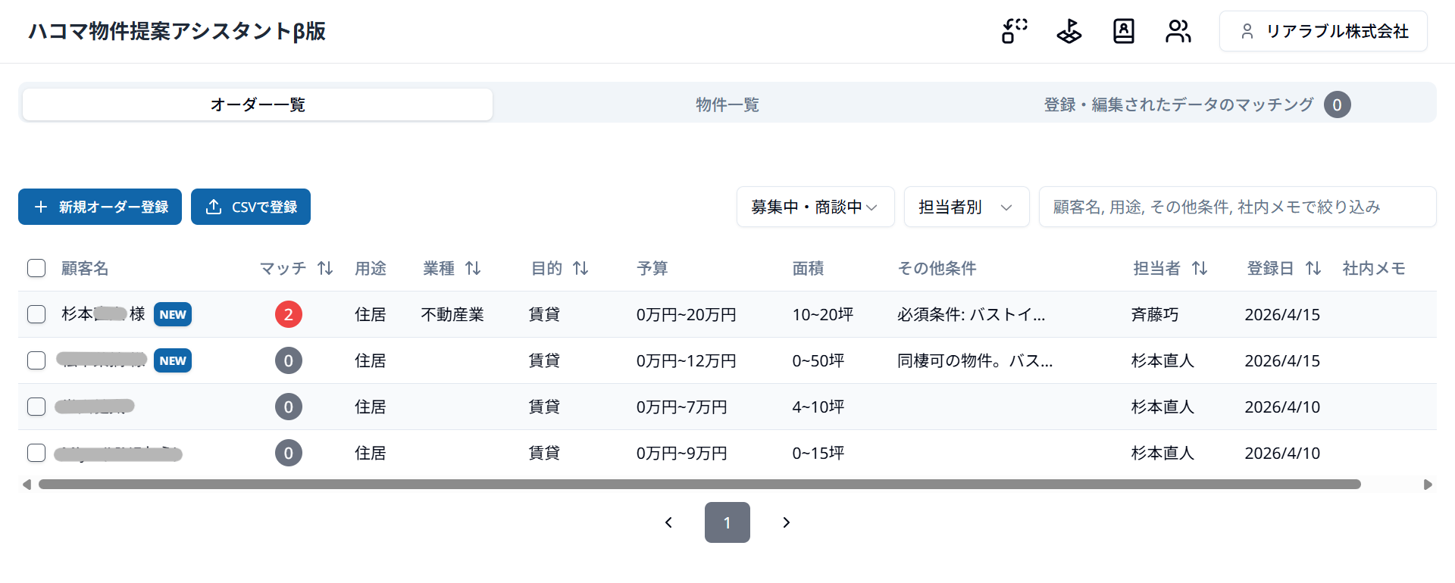The width and height of the screenshot is (1455, 583).
Task: Sort orders by マッチ column arrows
Action: (325, 268)
